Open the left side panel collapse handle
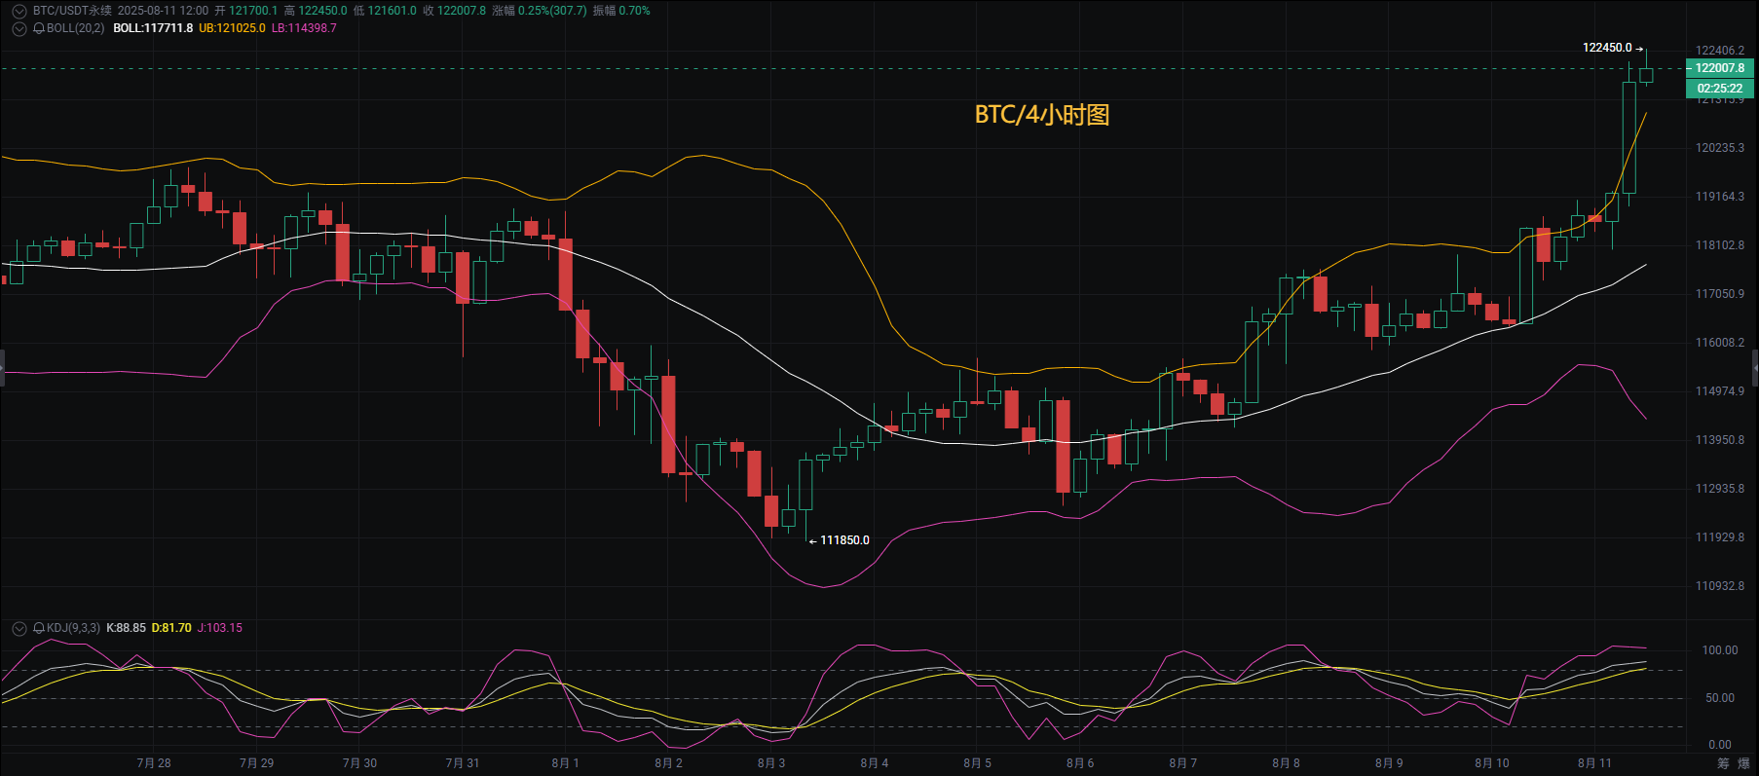 2,368
